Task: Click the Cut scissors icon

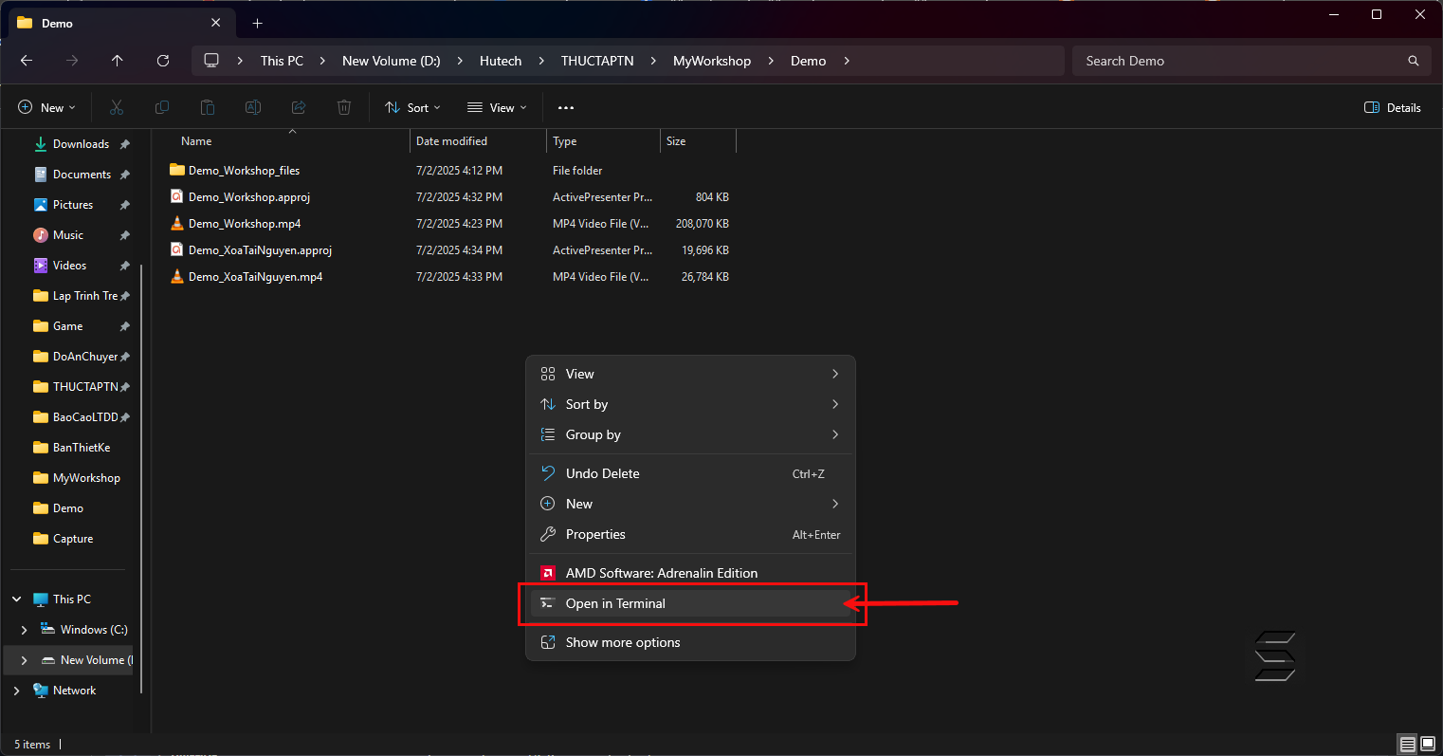Action: tap(117, 107)
